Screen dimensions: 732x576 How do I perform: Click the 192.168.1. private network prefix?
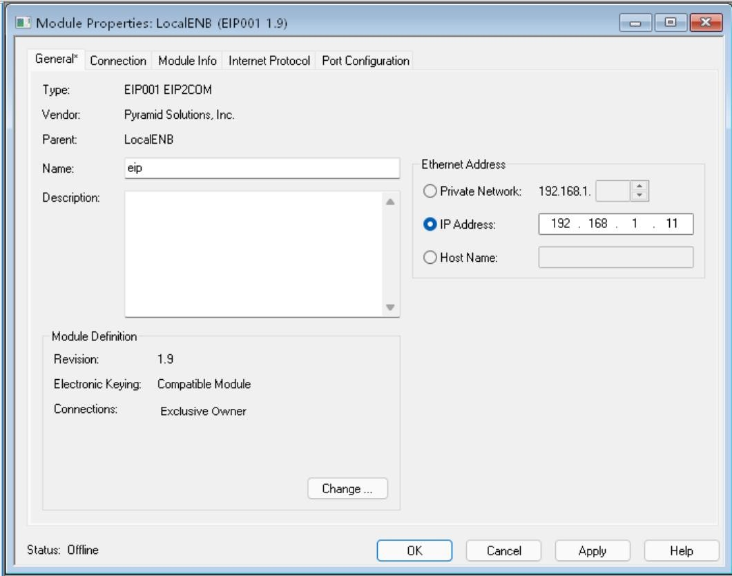pos(564,191)
